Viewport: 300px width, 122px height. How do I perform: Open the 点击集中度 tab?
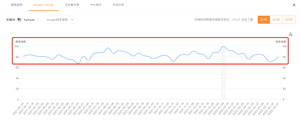pos(72,5)
